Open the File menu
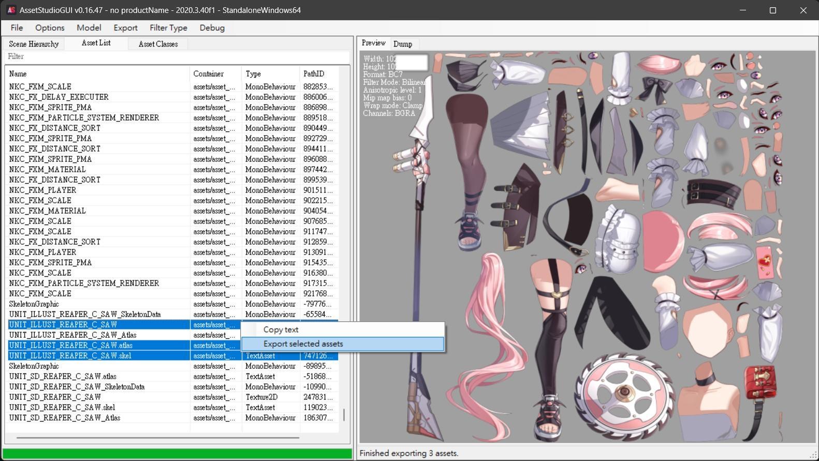 coord(17,28)
